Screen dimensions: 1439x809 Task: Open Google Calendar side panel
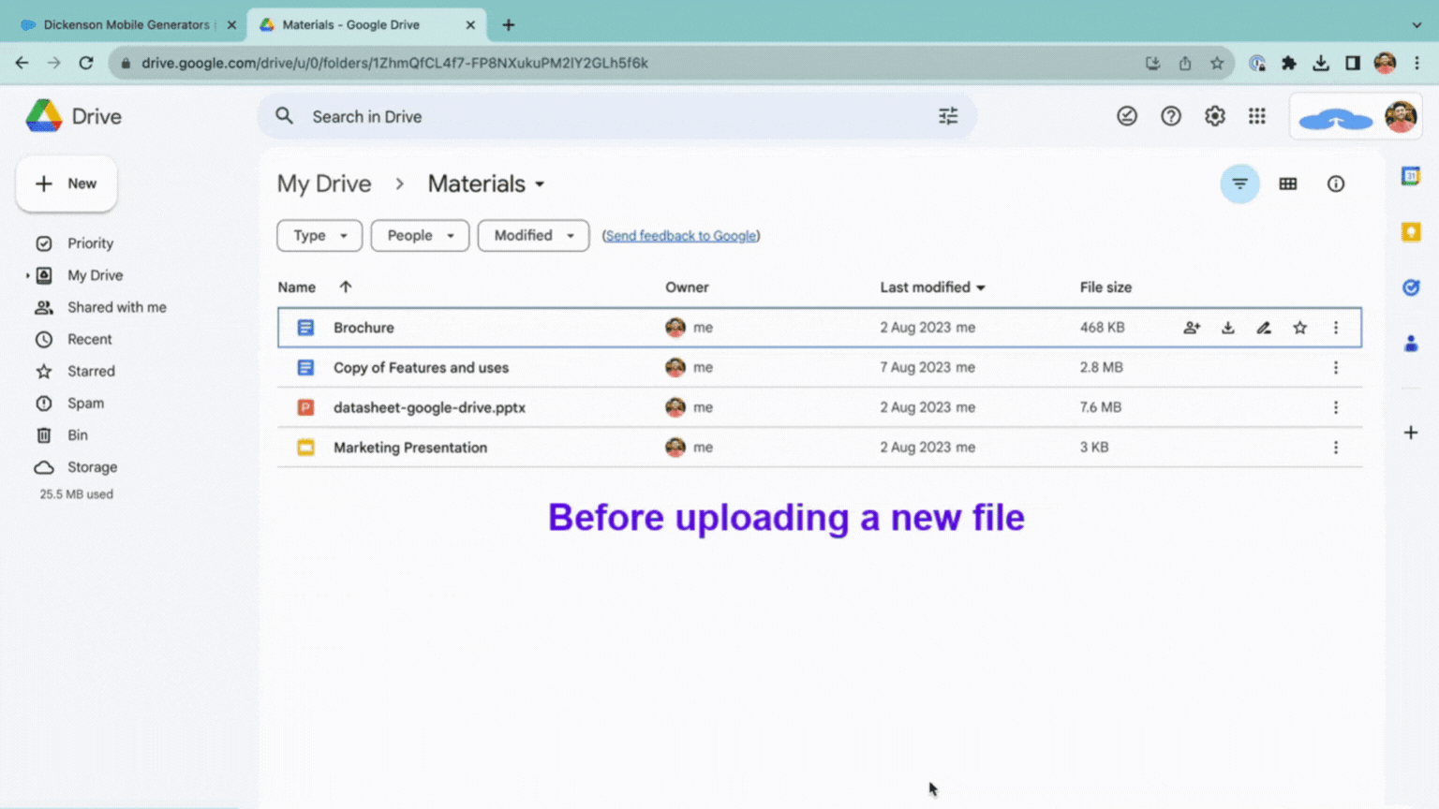[1412, 175]
